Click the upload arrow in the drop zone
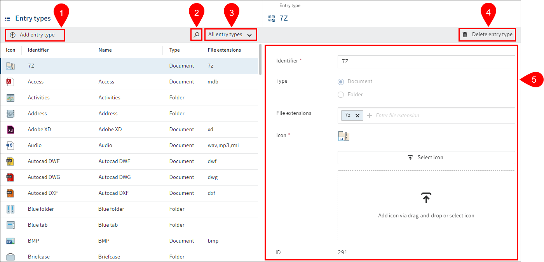 tap(426, 198)
